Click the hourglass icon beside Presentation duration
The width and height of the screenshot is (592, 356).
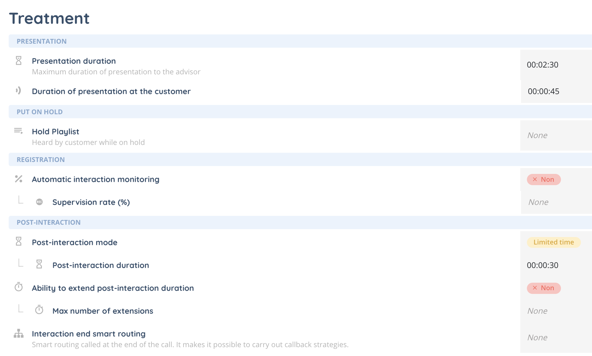[19, 61]
